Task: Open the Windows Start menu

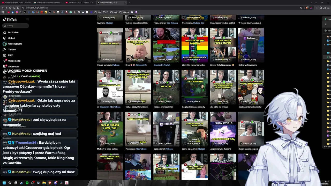Action: (4, 183)
